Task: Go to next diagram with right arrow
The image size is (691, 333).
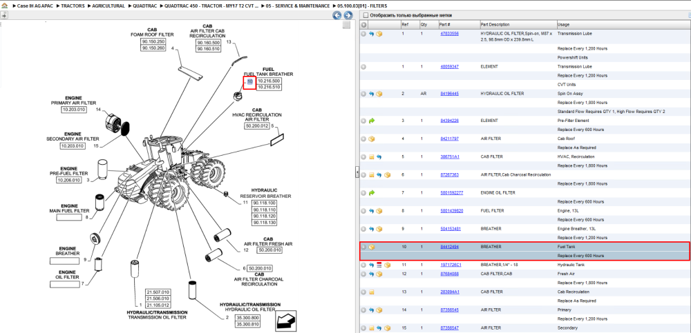Action: coord(348,15)
